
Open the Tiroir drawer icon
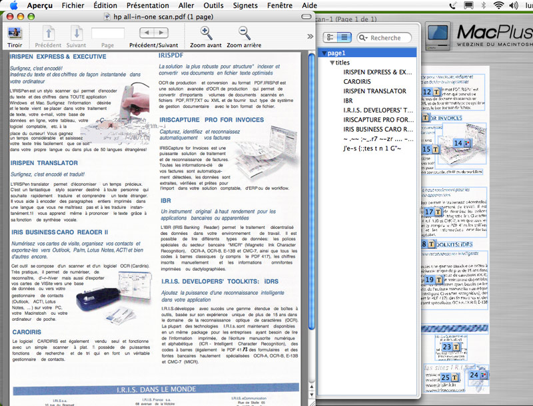15,33
